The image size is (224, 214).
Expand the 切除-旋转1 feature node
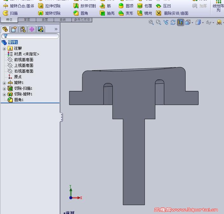point(4,94)
